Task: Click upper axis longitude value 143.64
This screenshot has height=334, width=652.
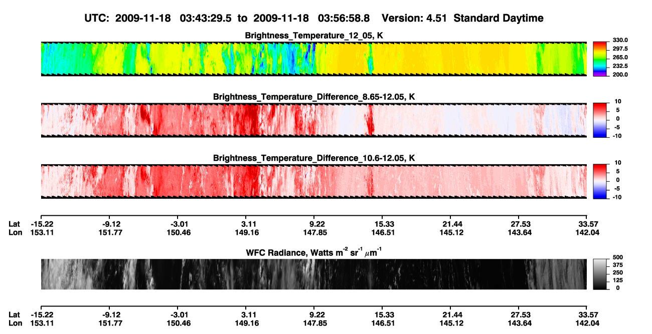Action: [x=519, y=232]
